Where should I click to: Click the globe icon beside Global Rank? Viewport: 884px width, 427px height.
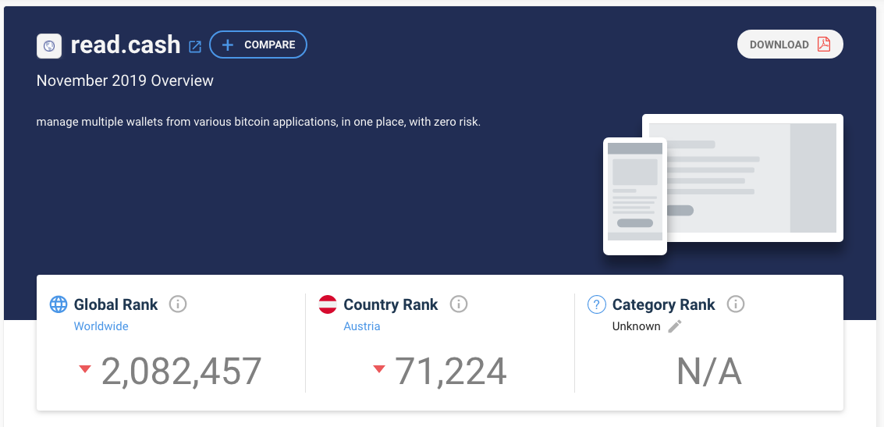[x=59, y=304]
